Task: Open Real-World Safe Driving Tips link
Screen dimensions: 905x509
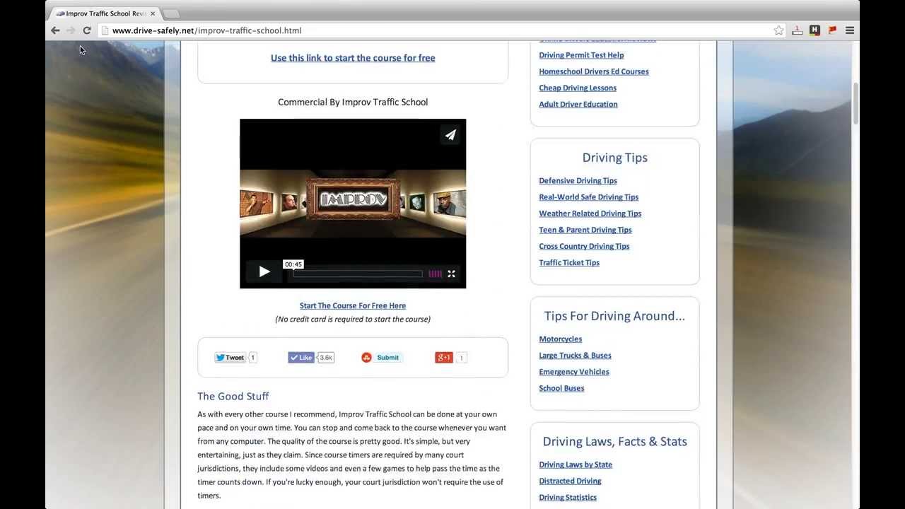Action: (x=589, y=197)
